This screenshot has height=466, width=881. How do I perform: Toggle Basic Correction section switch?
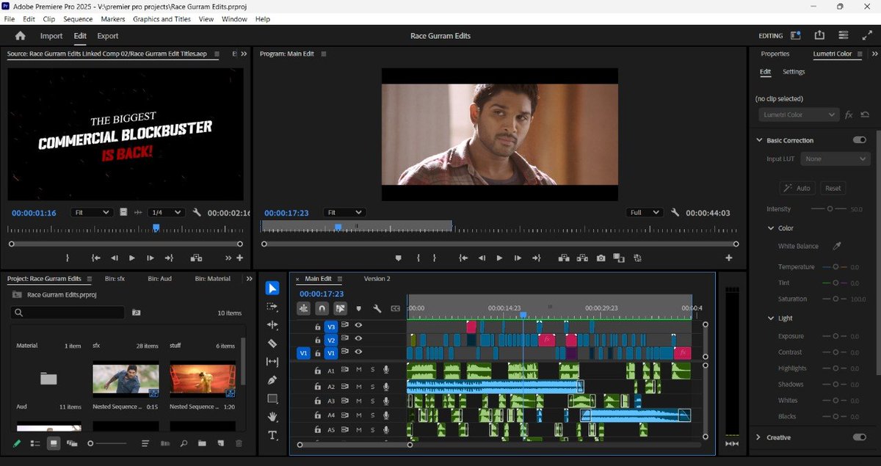(859, 140)
